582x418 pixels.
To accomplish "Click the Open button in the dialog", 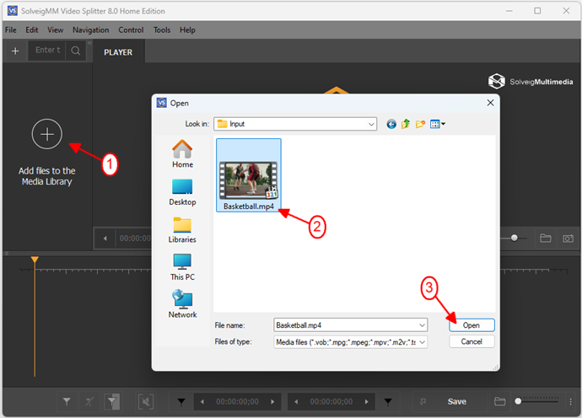I will click(x=472, y=325).
